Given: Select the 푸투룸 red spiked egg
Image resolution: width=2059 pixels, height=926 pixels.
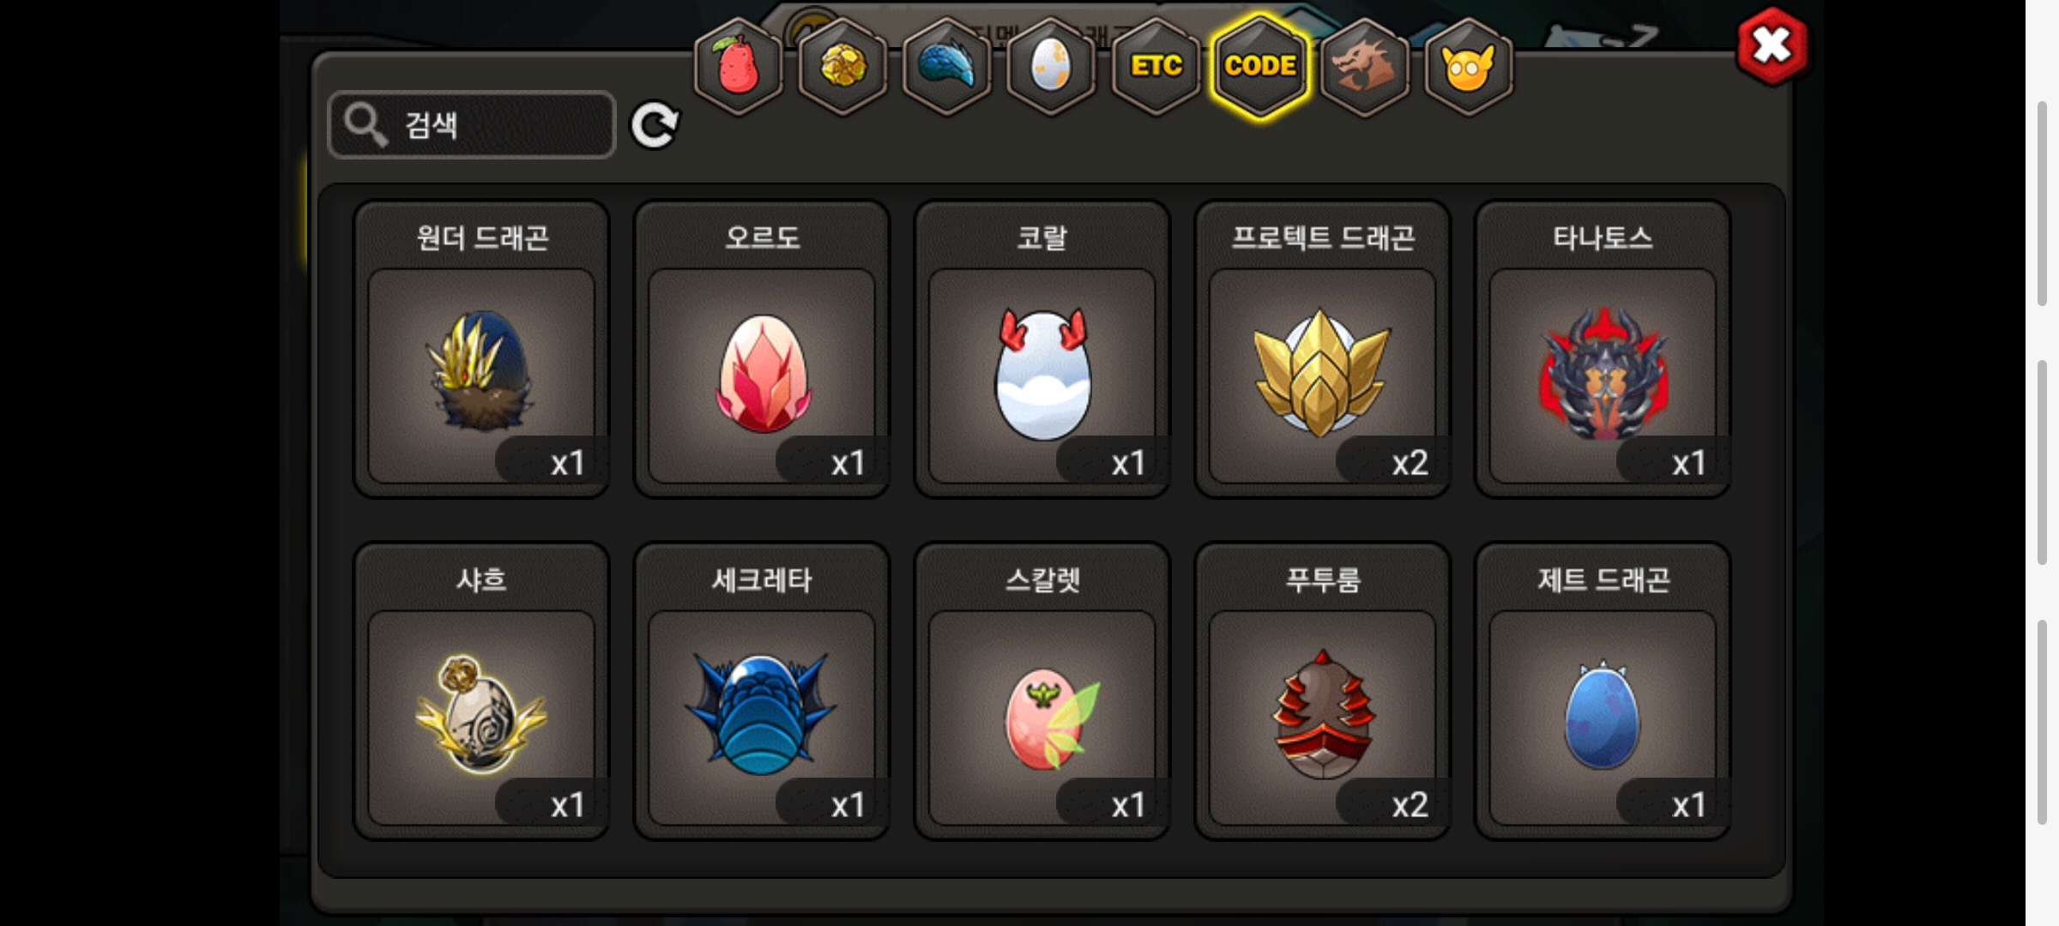Looking at the screenshot, I should click(x=1322, y=691).
